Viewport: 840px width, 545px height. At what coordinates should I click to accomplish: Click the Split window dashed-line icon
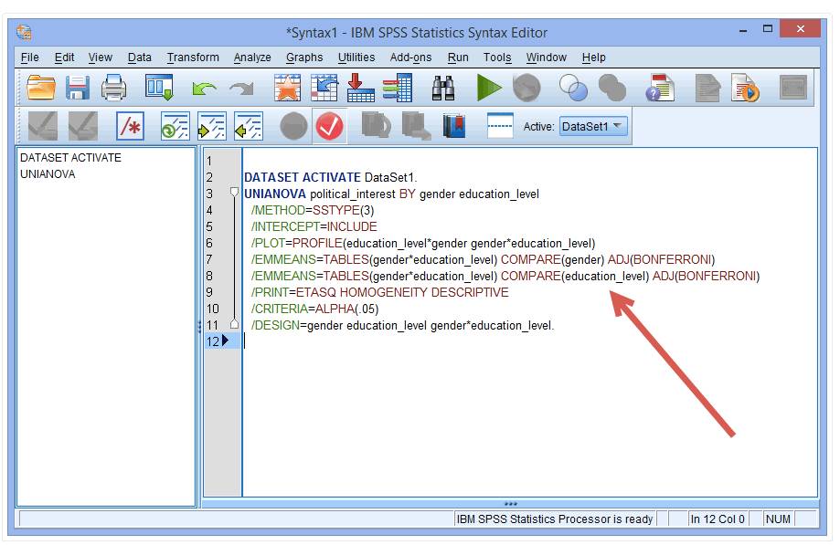[x=500, y=126]
